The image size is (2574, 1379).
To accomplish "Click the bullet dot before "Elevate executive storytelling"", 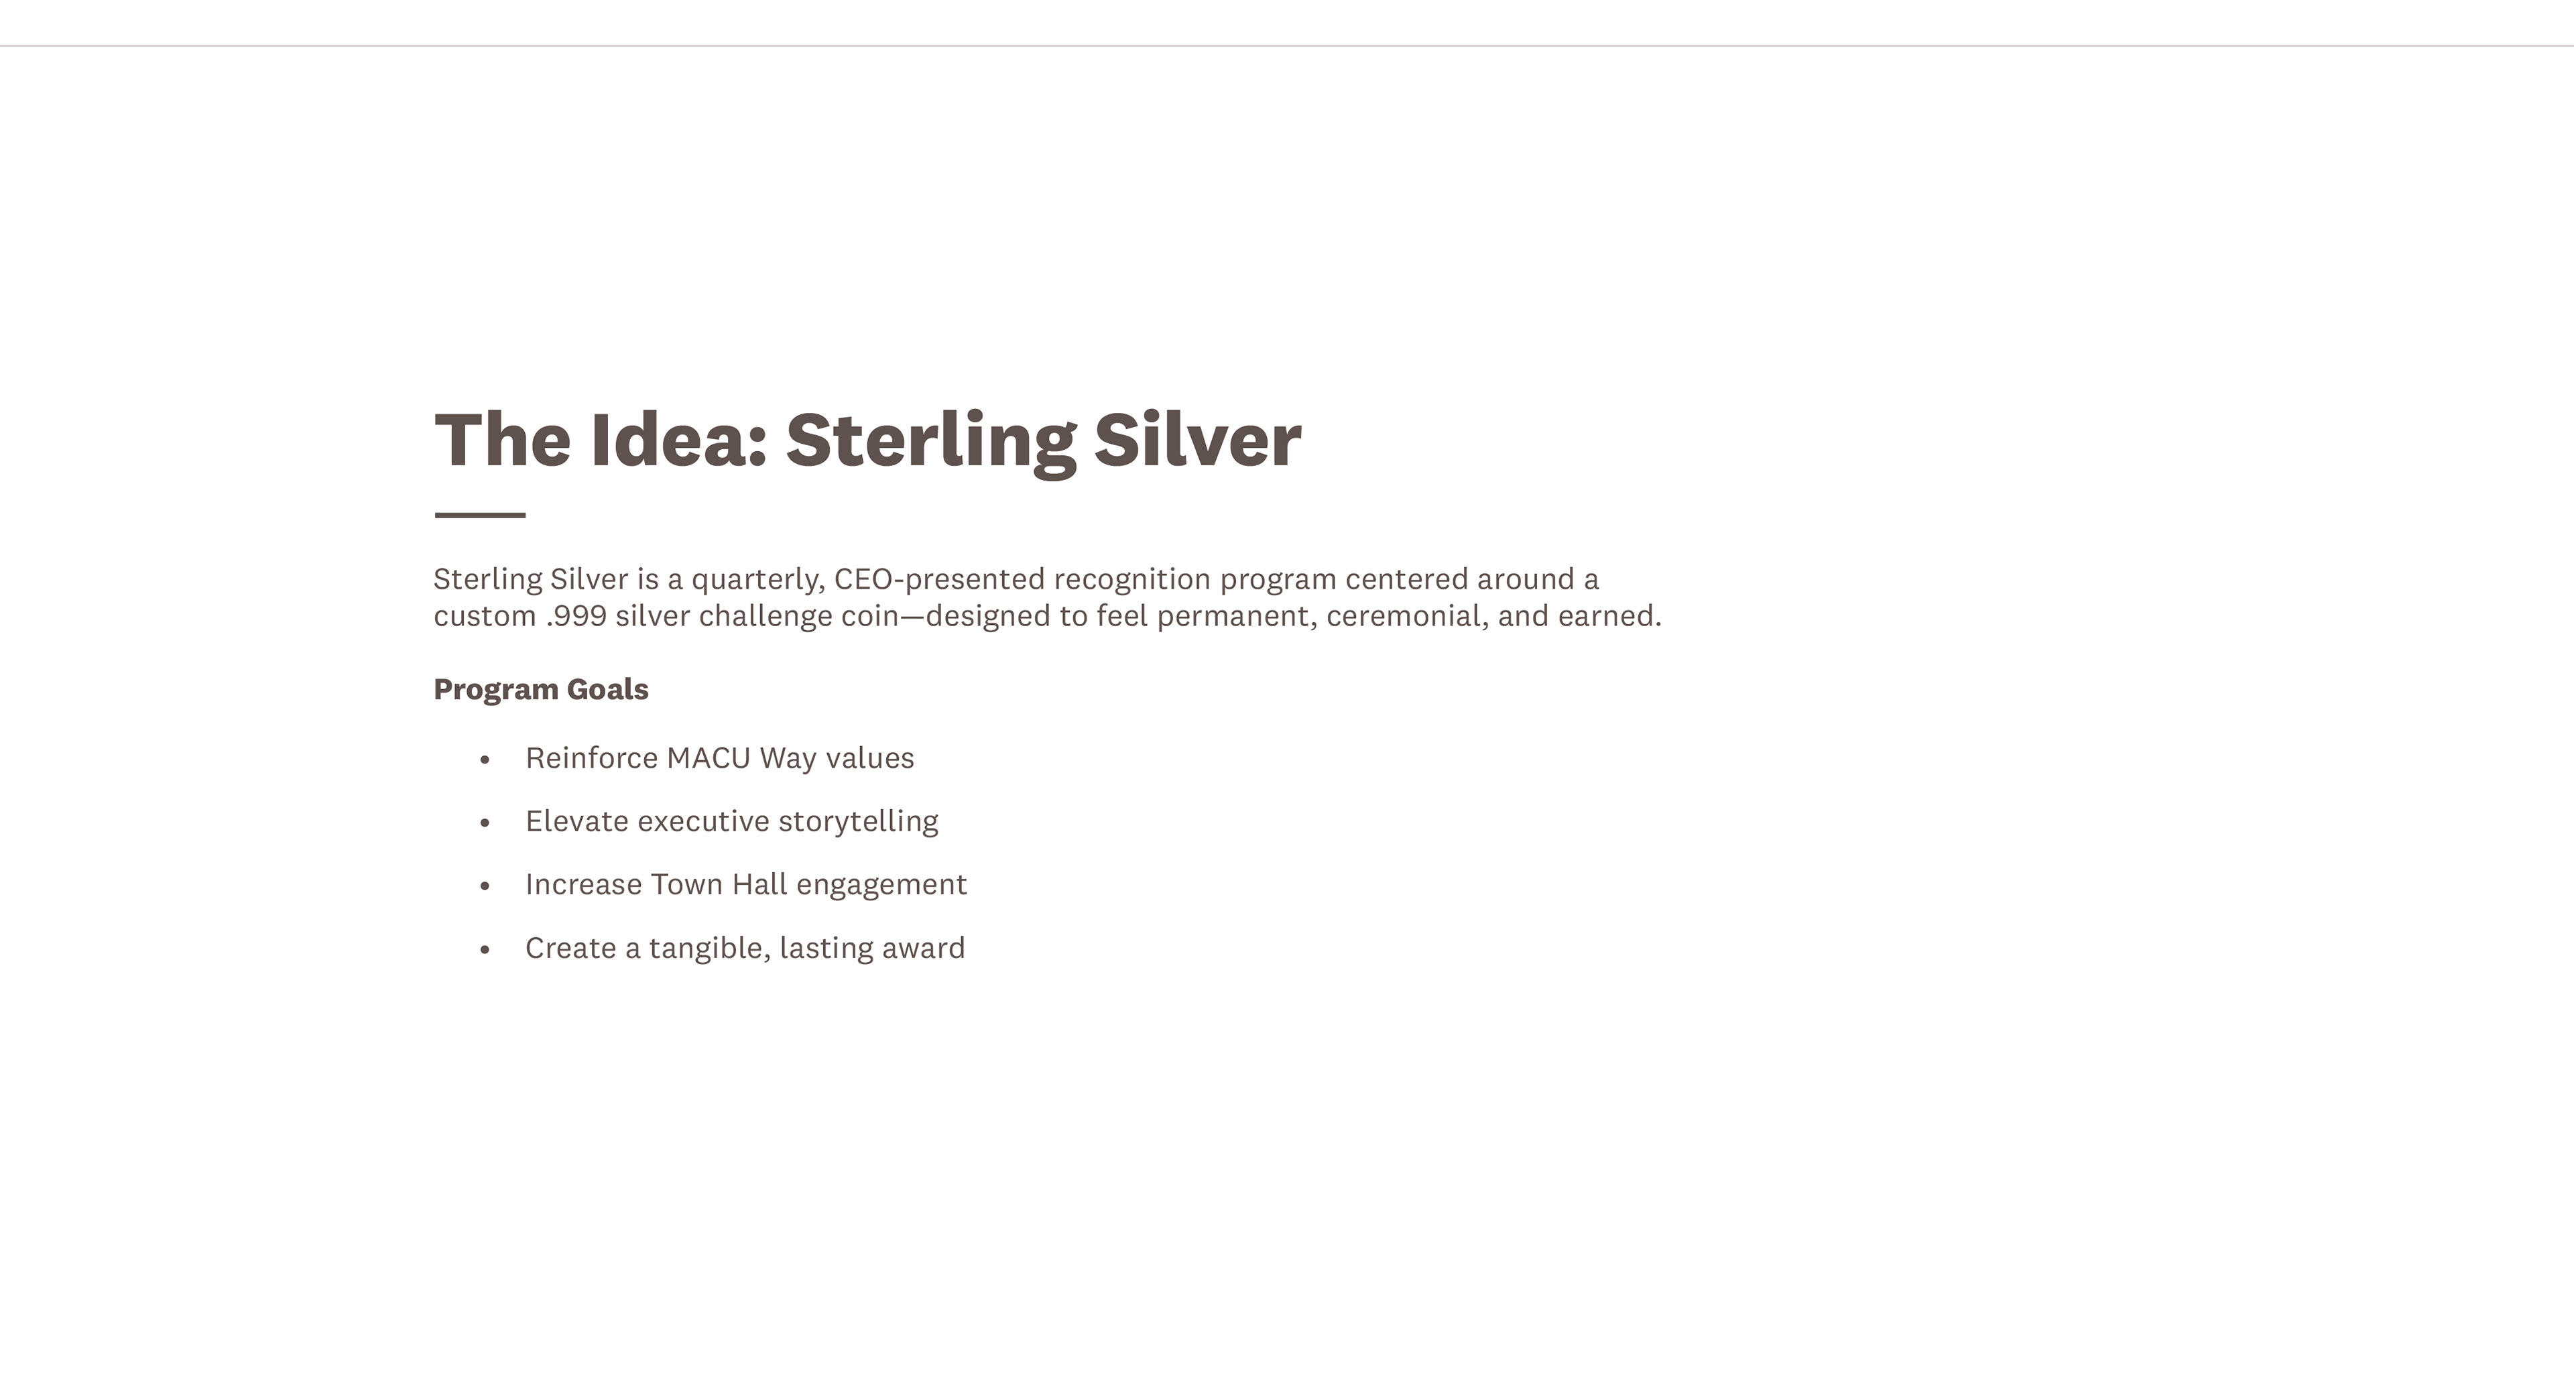I will point(485,823).
